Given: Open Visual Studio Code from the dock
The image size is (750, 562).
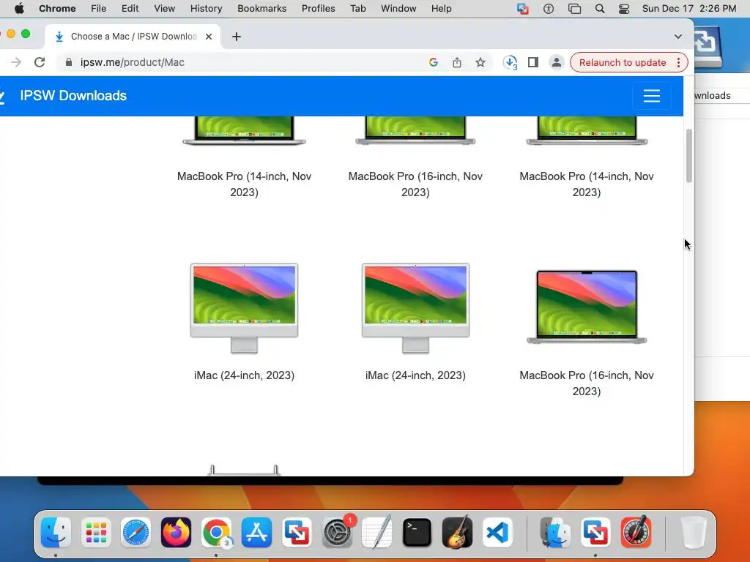Looking at the screenshot, I should 497,532.
